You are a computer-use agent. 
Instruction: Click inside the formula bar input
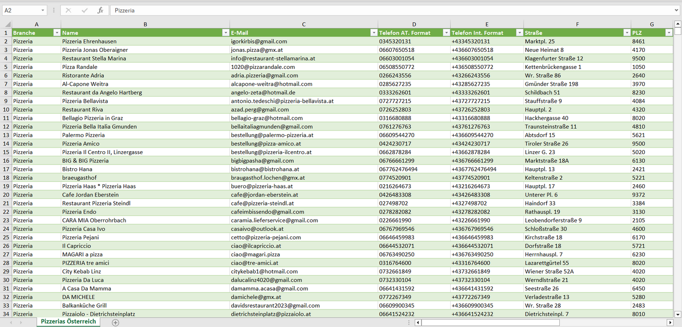tap(378, 10)
